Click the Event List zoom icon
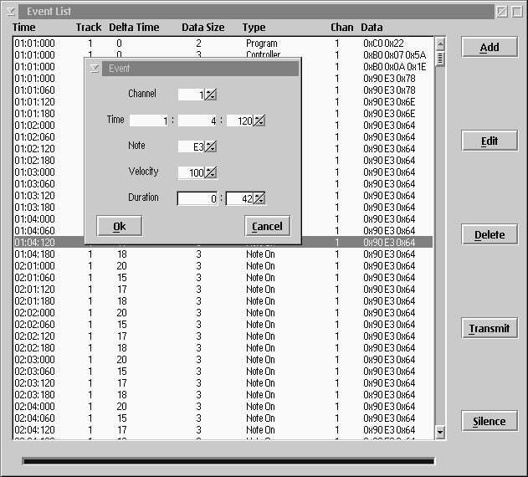Image resolution: width=528 pixels, height=477 pixels. coord(502,12)
